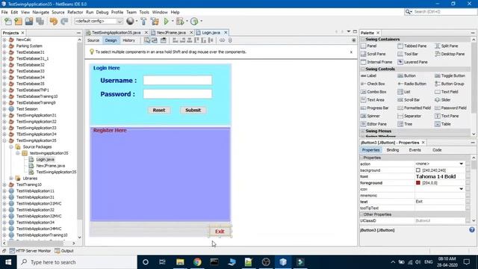The image size is (478, 269).
Task: Click the New Project toolbar icon
Action: (x=18, y=22)
